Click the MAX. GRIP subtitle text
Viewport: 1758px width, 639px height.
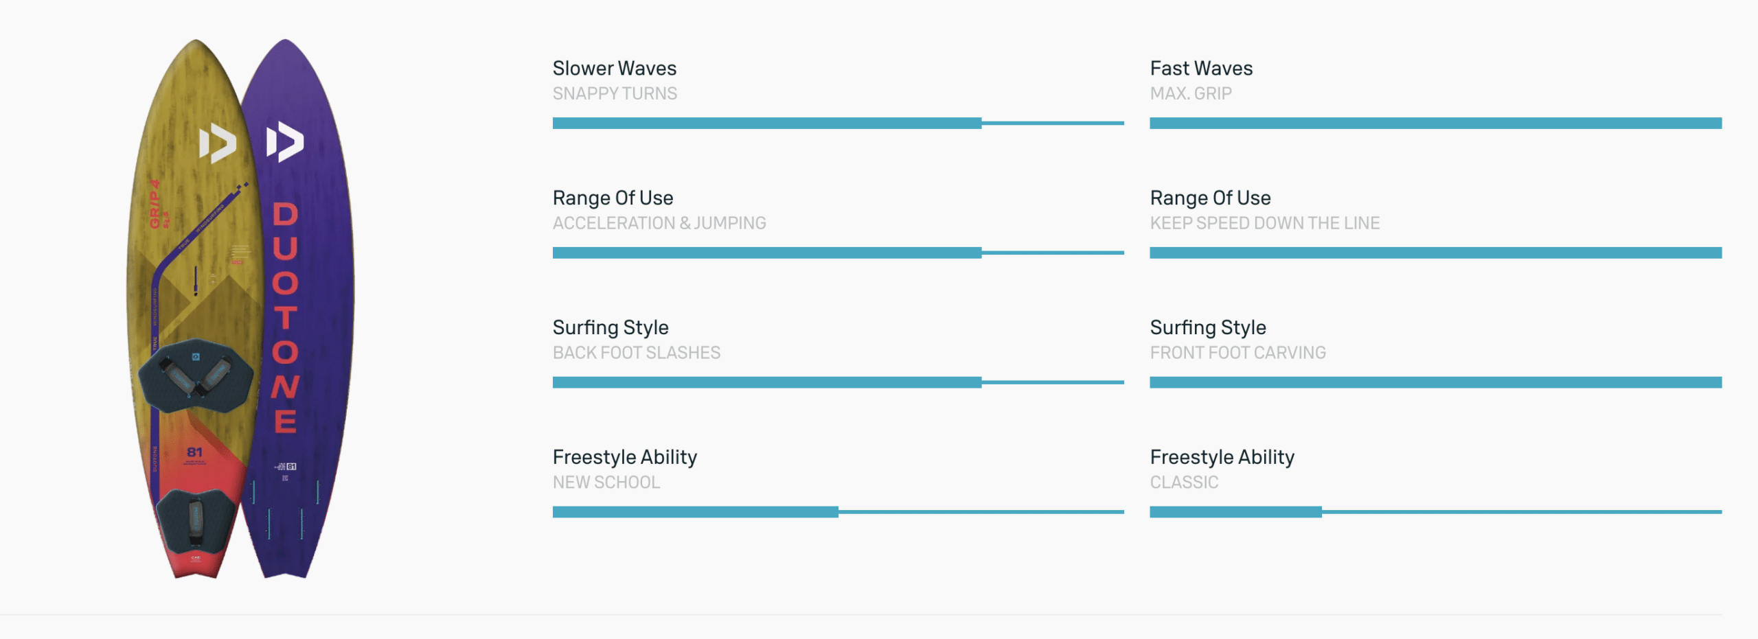coord(1191,93)
